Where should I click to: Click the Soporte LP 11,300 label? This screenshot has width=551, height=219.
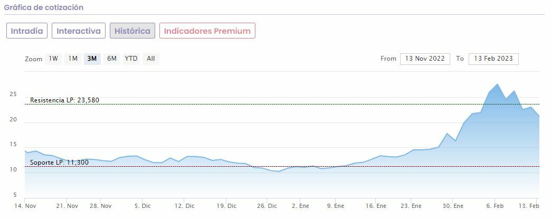click(59, 162)
